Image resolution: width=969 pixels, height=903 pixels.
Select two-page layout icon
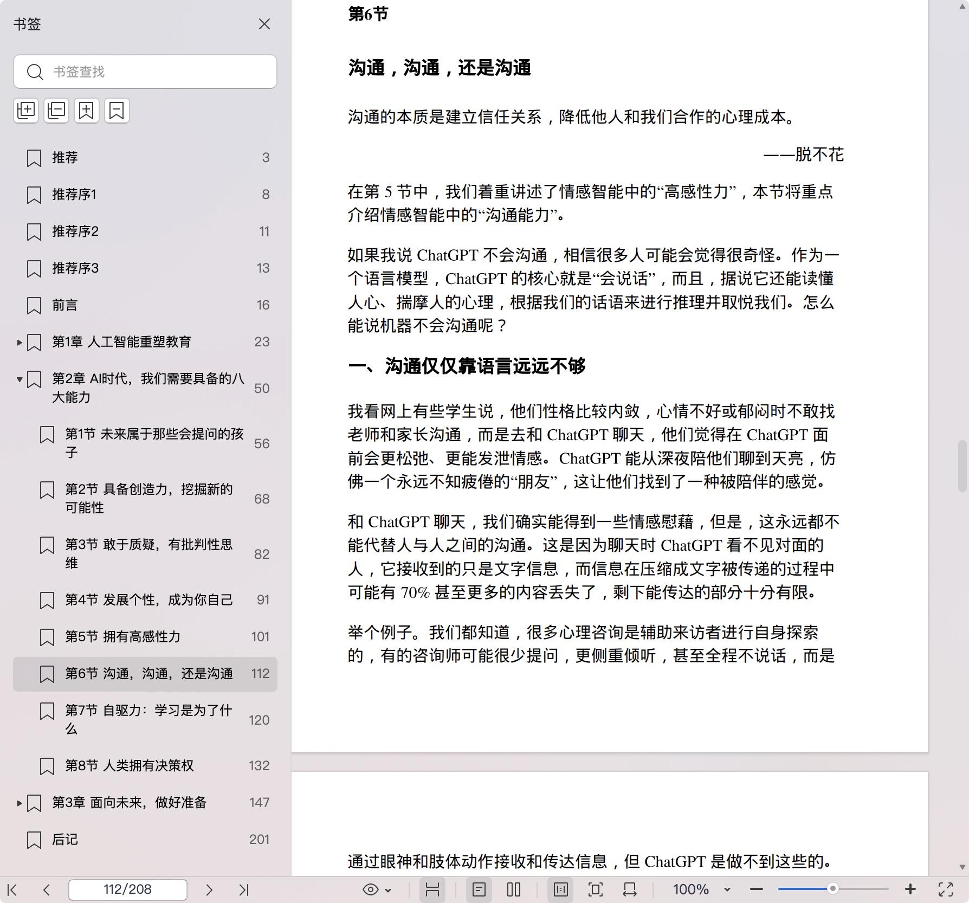[514, 889]
